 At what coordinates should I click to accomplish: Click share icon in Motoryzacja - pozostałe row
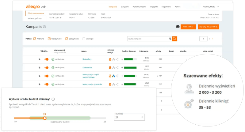[117, 84]
